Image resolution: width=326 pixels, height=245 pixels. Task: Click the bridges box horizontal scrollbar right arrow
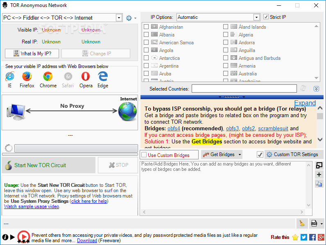tap(302, 212)
